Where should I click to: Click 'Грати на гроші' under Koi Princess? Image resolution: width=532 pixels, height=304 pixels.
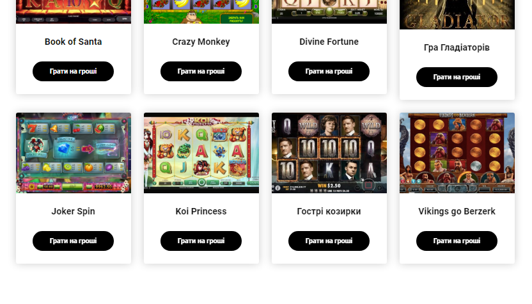click(201, 241)
